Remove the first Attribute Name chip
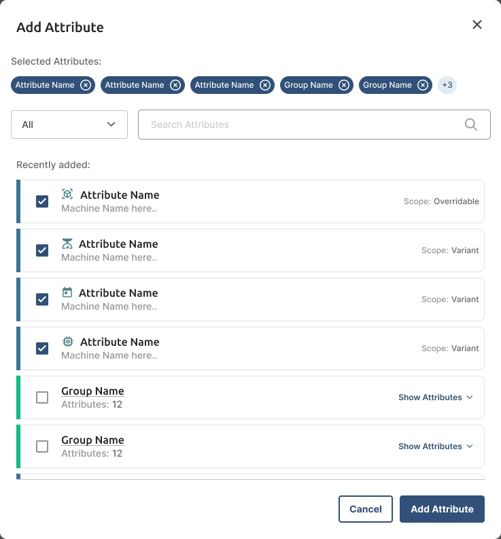 point(86,85)
